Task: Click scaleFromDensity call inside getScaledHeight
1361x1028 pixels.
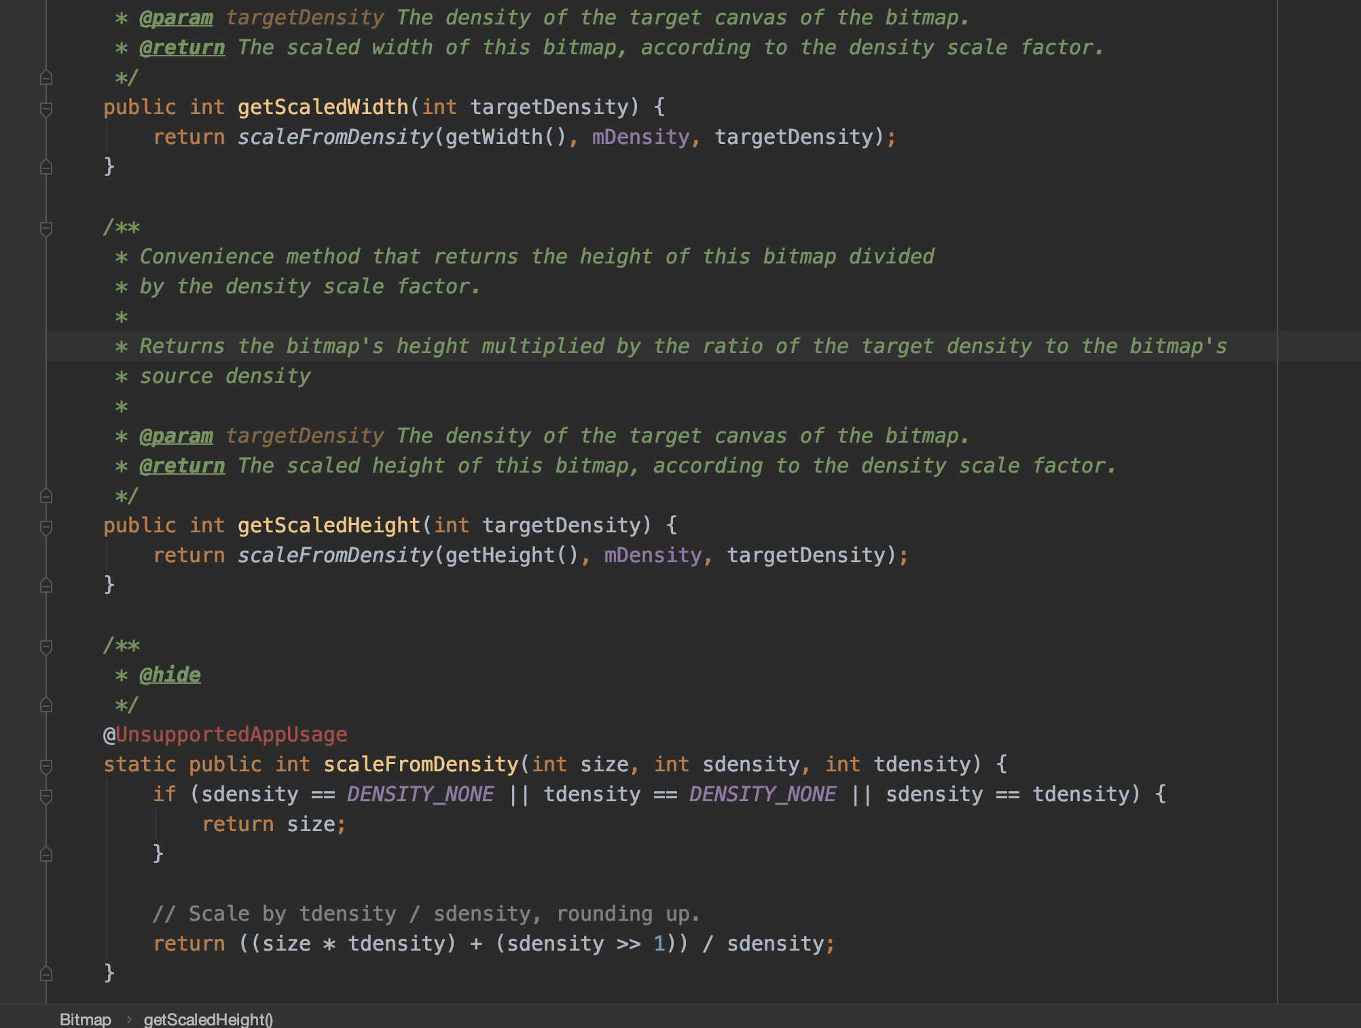Action: [x=335, y=555]
